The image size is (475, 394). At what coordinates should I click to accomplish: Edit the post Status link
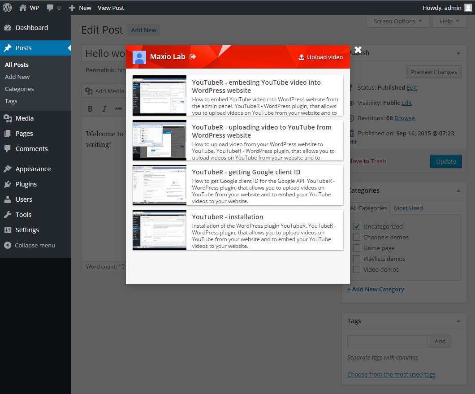pyautogui.click(x=412, y=87)
